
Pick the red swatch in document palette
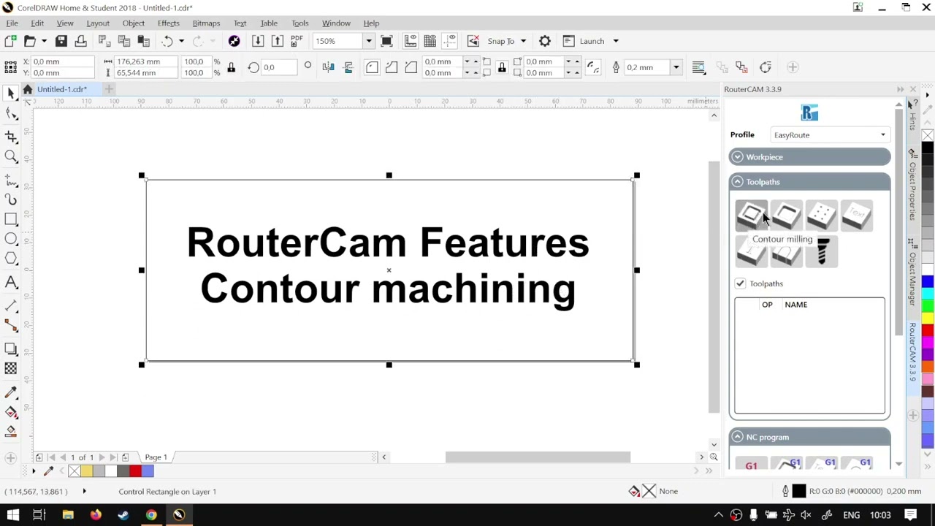coord(135,471)
